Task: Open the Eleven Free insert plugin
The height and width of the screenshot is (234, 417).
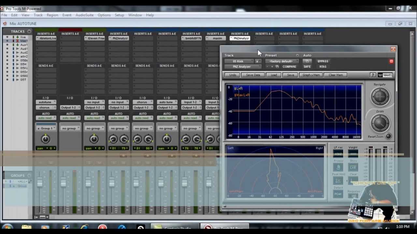Action: tap(94, 38)
